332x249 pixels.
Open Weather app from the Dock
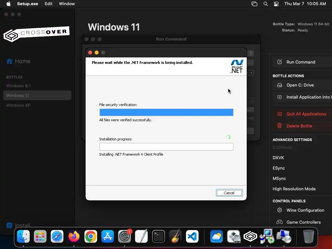[216, 236]
